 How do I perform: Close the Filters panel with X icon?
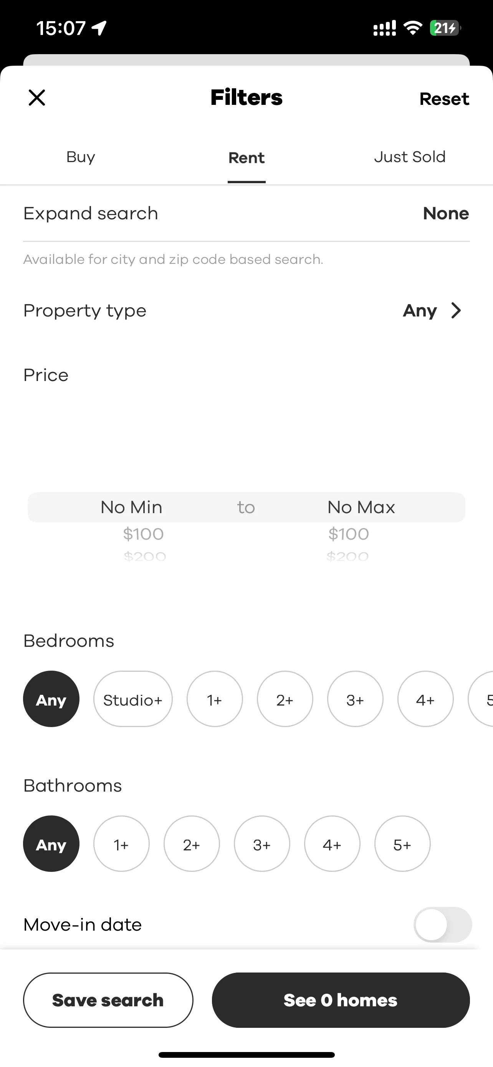click(x=37, y=98)
